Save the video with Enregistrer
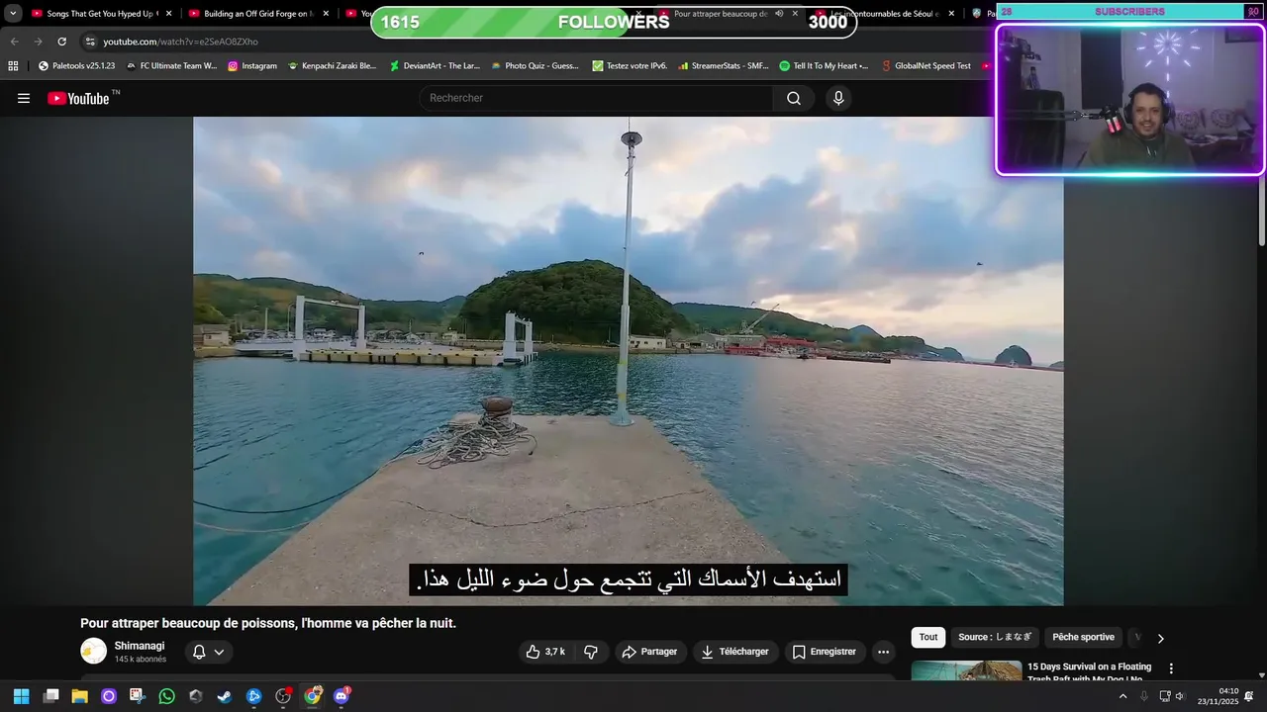Viewport: 1267px width, 712px height. pyautogui.click(x=825, y=652)
